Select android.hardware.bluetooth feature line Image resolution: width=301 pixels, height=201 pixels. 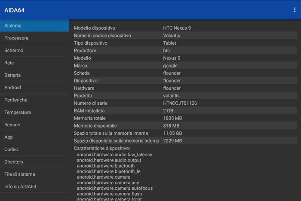point(106,166)
